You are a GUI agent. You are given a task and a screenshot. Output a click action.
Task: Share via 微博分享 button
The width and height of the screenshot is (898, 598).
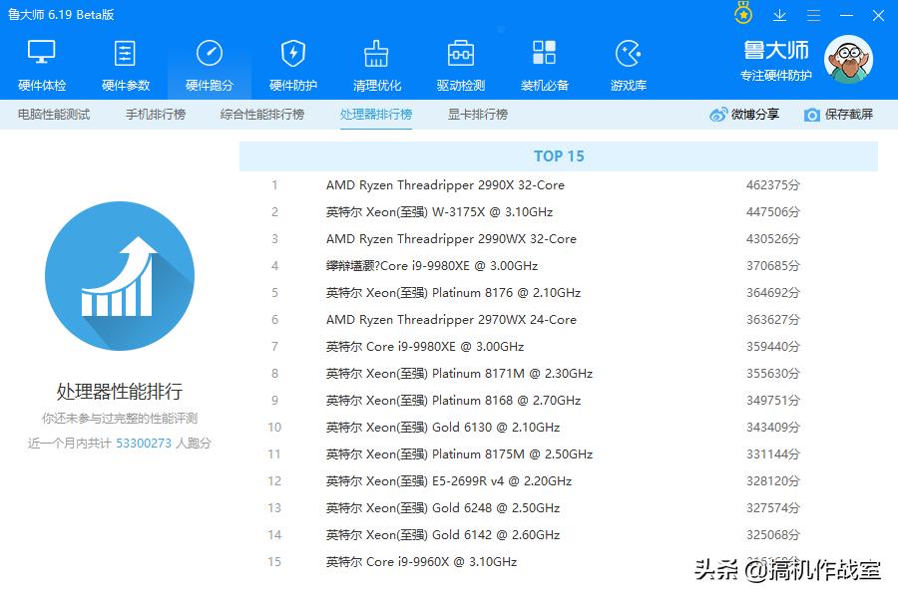coord(745,115)
